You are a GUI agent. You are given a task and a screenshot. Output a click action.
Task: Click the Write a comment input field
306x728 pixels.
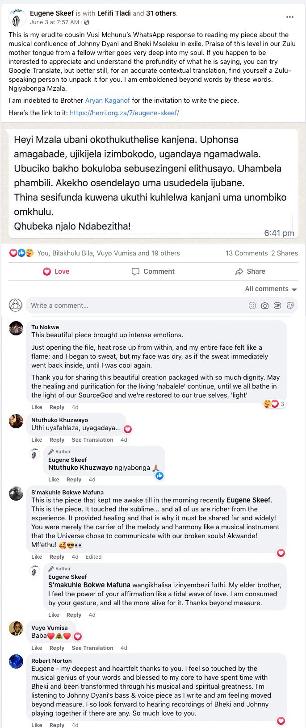click(x=134, y=305)
